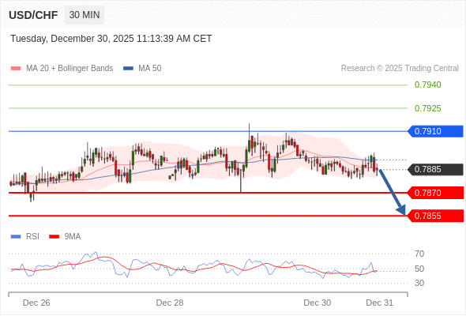Click the 9MA legend swatch
The height and width of the screenshot is (316, 466).
[x=54, y=237]
